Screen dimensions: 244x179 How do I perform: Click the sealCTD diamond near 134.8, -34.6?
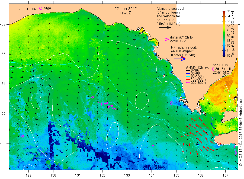click(171, 103)
